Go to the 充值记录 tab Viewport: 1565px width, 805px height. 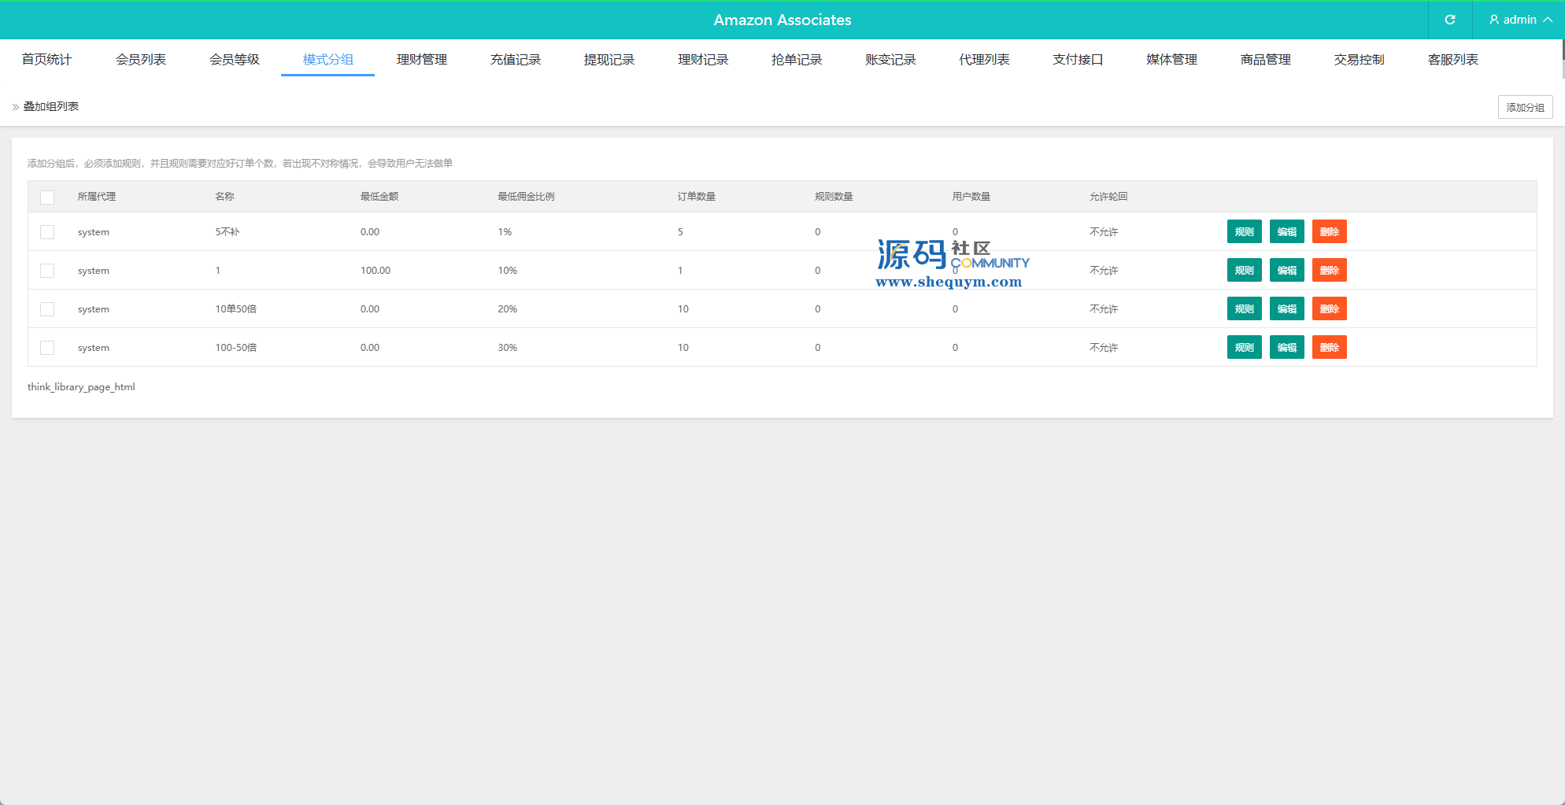[x=515, y=60]
